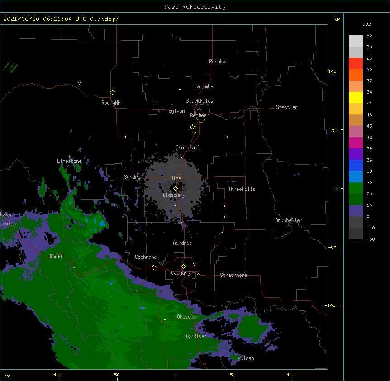Click the yellow diamond marker near RockyMH
This screenshot has width=390, height=381.
[x=113, y=92]
